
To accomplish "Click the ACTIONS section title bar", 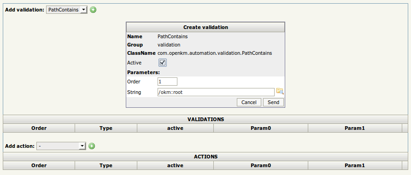I will pyautogui.click(x=205, y=157).
